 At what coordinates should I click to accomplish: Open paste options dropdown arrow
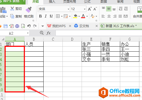(7, 16)
